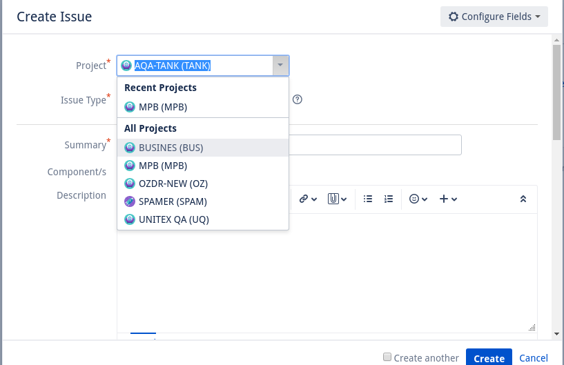Collapse the editor toolbar with double chevron
564x365 pixels.
click(523, 199)
